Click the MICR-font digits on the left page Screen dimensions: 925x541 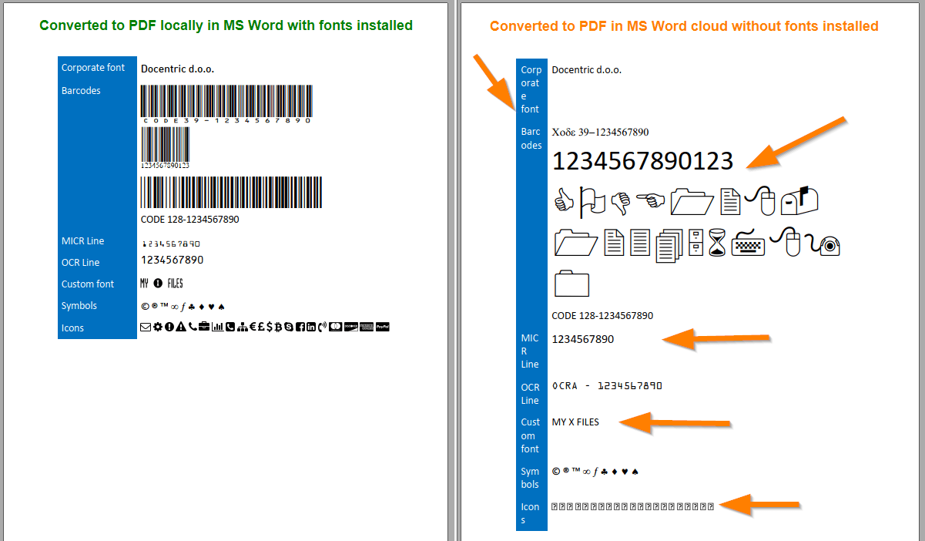pyautogui.click(x=170, y=243)
